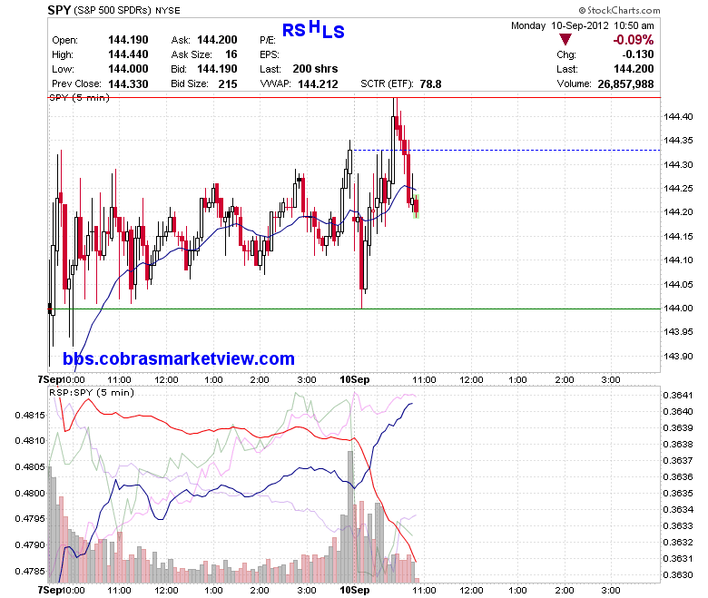Image resolution: width=708 pixels, height=598 pixels.
Task: Click the StockCharts.com copyright text
Action: tap(619, 10)
